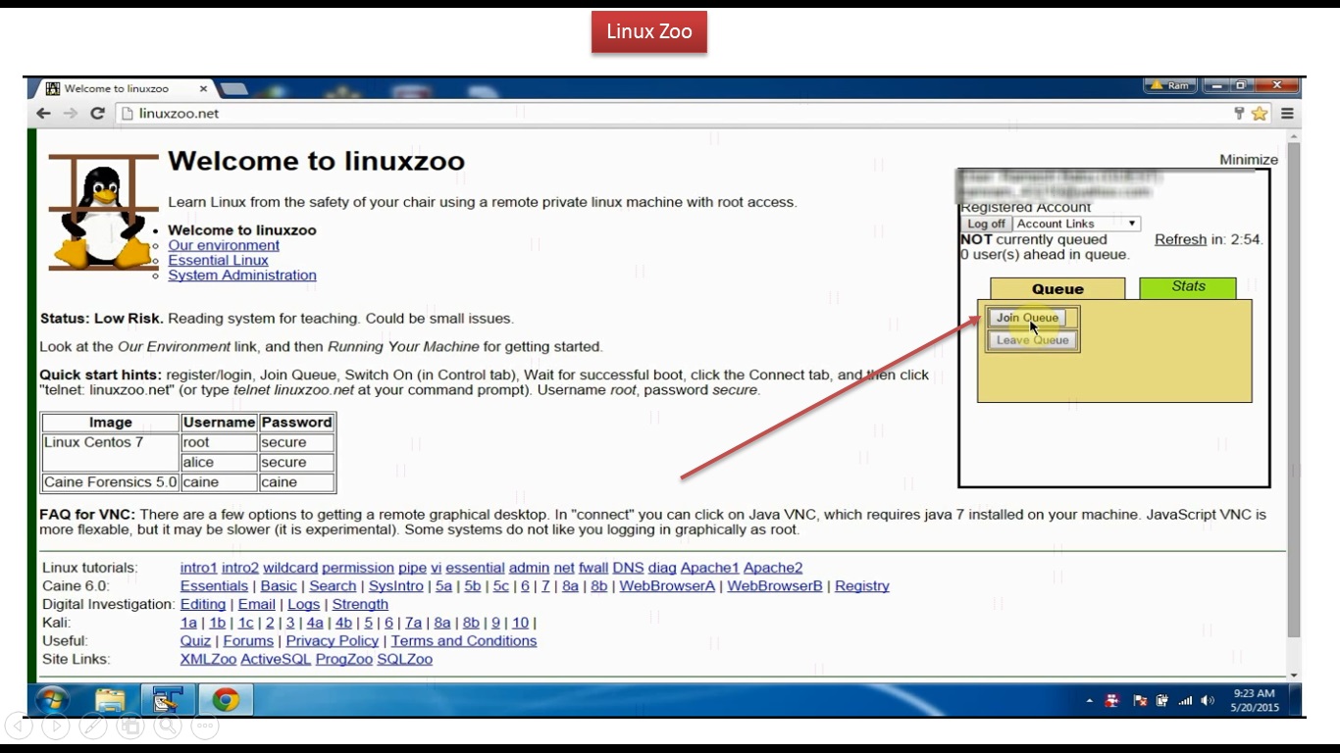Open the Kali 1a link
Viewport: 1340px width, 753px height.
point(188,623)
